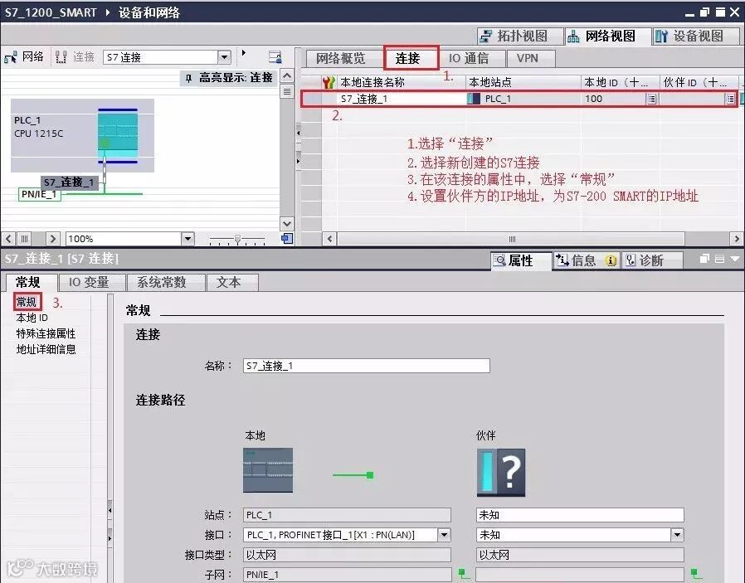
Task: Open the 100% zoom level dropdown
Action: coord(188,239)
